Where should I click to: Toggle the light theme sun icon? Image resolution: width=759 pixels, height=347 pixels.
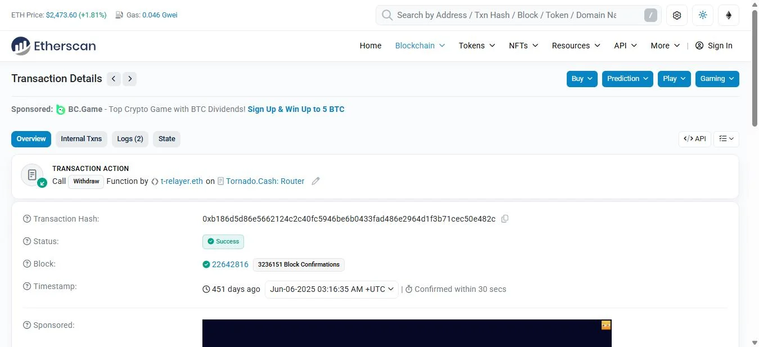click(703, 15)
